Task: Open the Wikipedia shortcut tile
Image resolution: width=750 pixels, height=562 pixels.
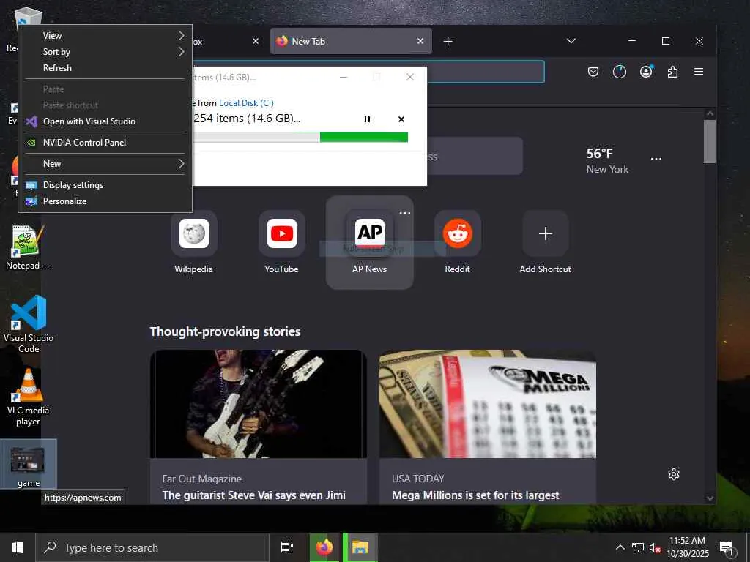Action: pos(193,233)
